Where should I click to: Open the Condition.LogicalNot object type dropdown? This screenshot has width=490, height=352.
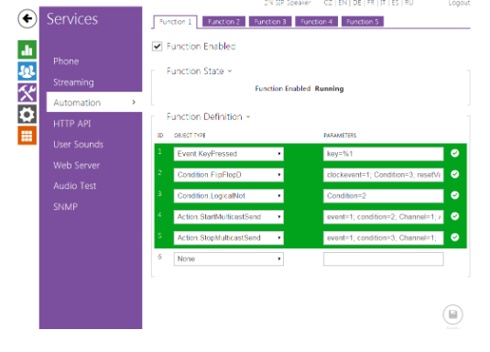click(x=229, y=196)
